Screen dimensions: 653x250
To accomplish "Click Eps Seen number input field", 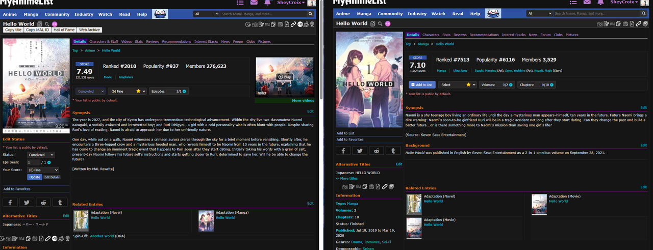I will tap(34, 162).
